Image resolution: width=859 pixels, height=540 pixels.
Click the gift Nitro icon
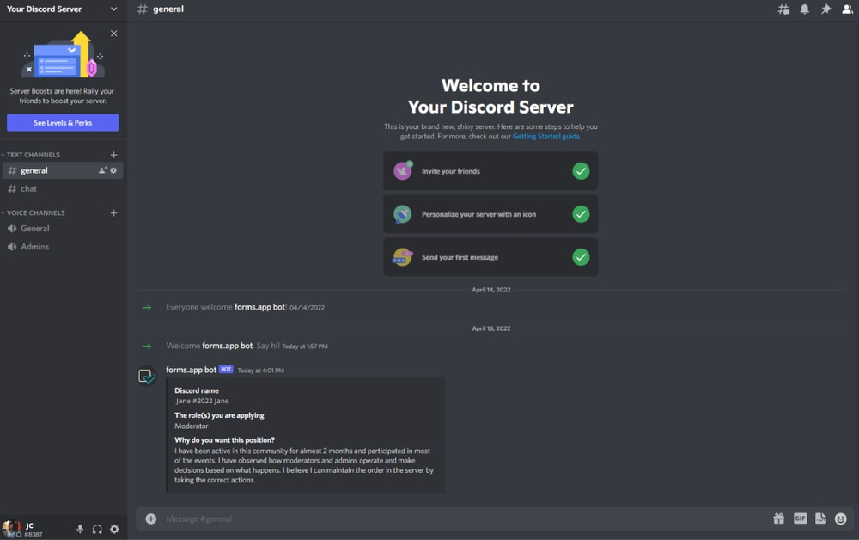coord(778,519)
